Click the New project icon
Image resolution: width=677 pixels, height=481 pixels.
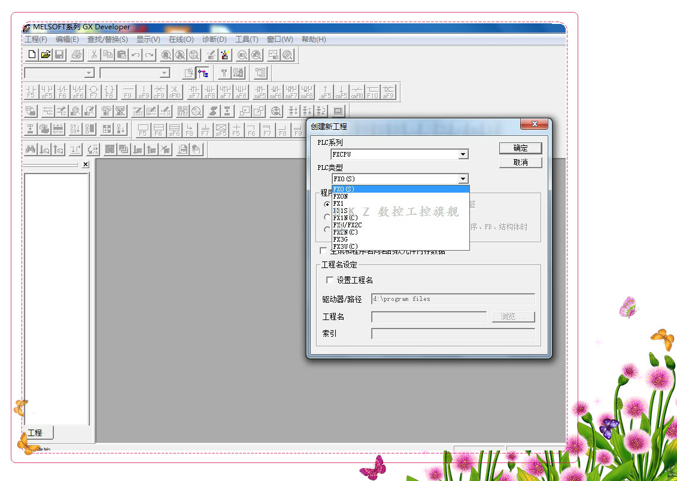(32, 55)
